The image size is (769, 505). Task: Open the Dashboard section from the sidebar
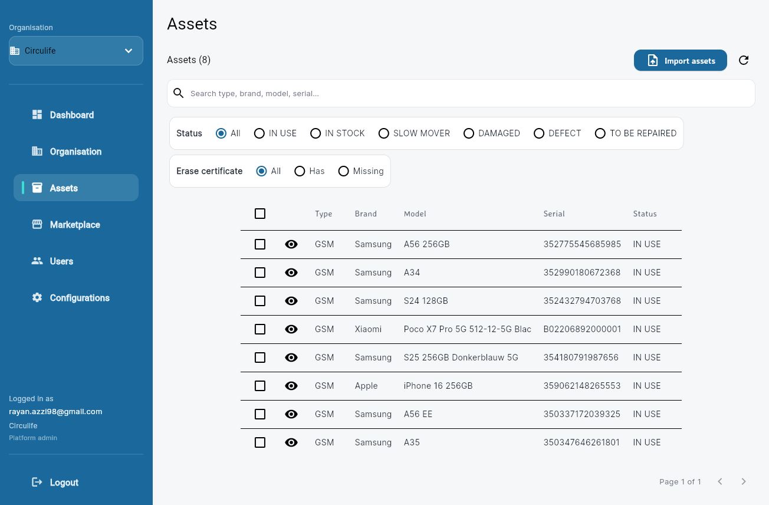point(71,115)
